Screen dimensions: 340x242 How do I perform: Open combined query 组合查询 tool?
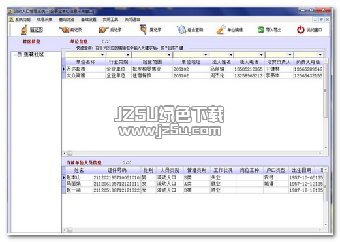pos(190,30)
